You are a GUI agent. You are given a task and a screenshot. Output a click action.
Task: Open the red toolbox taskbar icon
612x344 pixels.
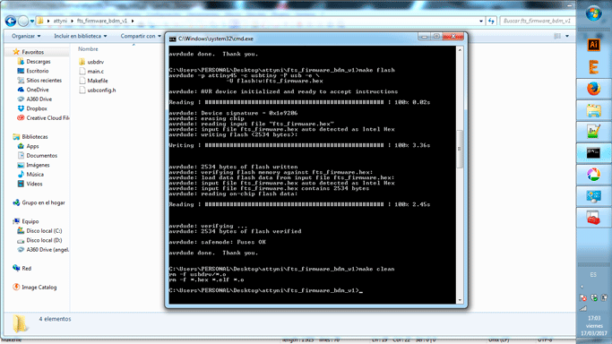pos(594,218)
